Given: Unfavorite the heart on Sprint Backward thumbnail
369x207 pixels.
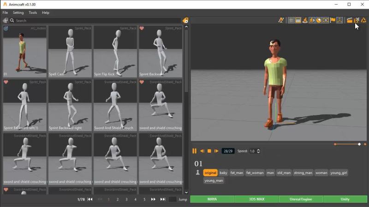Looking at the screenshot, I should pyautogui.click(x=142, y=29).
